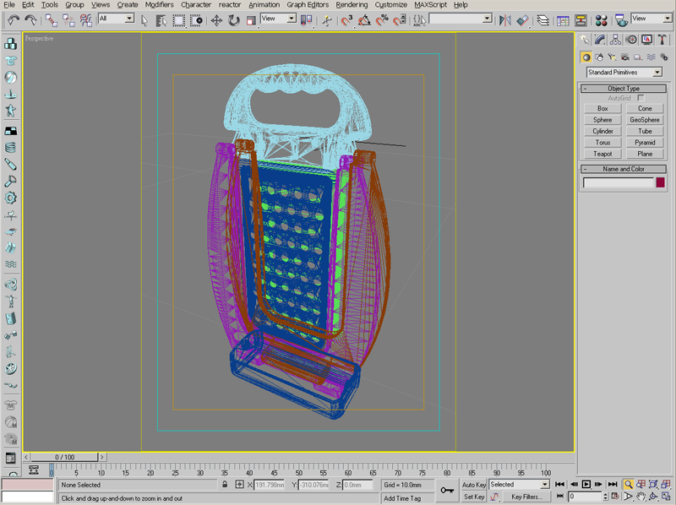Switch to the Motion command panel
Screen dimensions: 676x505
[x=631, y=40]
